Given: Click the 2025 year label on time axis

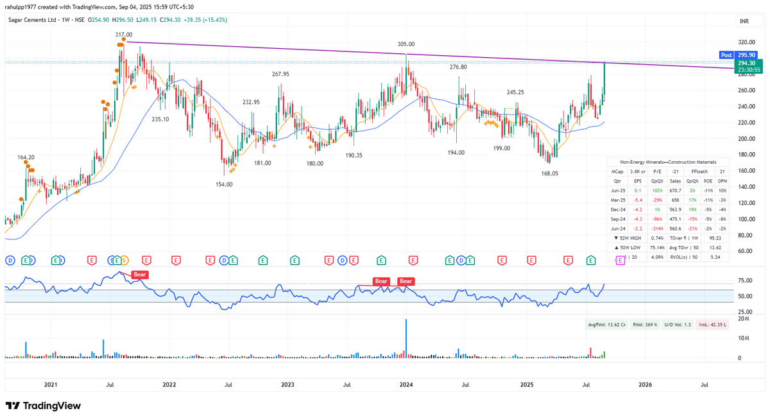Looking at the screenshot, I should pyautogui.click(x=526, y=384).
